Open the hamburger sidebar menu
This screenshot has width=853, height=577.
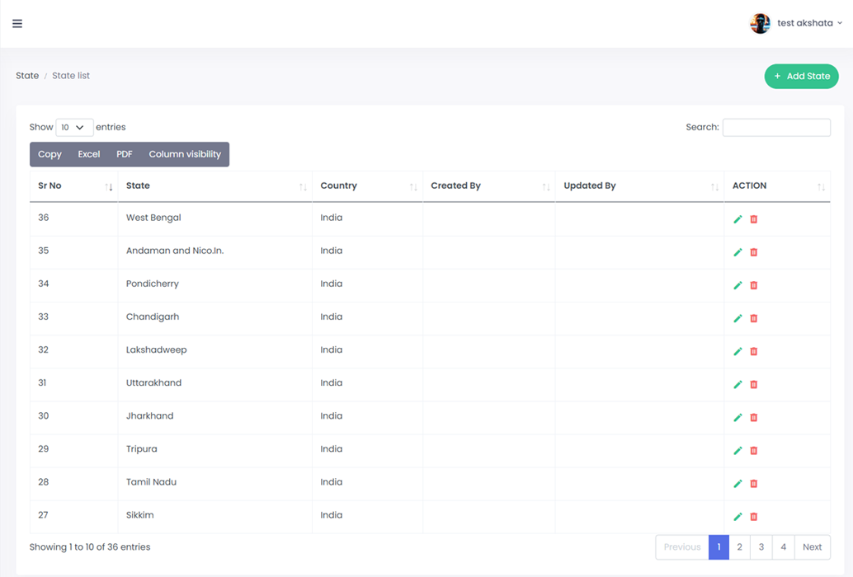click(17, 23)
